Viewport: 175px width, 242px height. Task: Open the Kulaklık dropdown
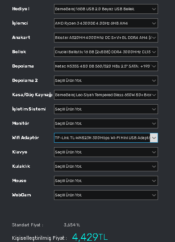coord(106,166)
